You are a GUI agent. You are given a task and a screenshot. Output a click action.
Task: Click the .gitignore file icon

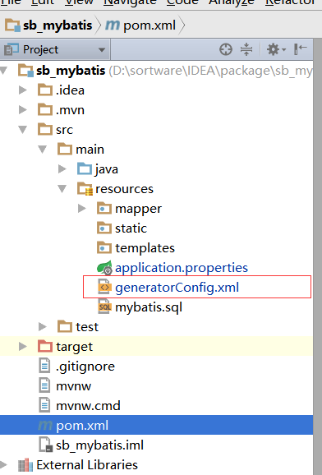point(44,366)
